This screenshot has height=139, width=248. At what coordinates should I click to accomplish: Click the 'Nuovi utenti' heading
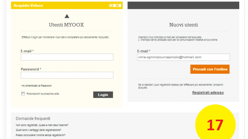click(x=184, y=25)
